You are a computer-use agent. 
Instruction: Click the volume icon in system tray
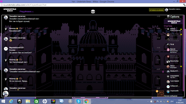[x=161, y=101]
